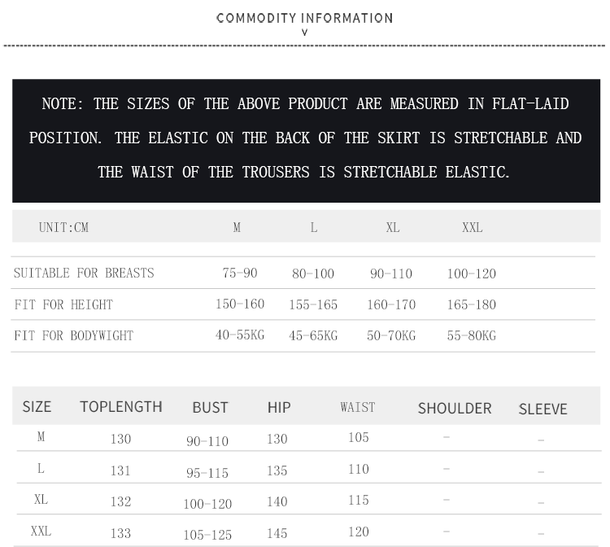Screen dimensions: 610x547
Task: Click the chevron below Commodity Information
Action: (305, 33)
